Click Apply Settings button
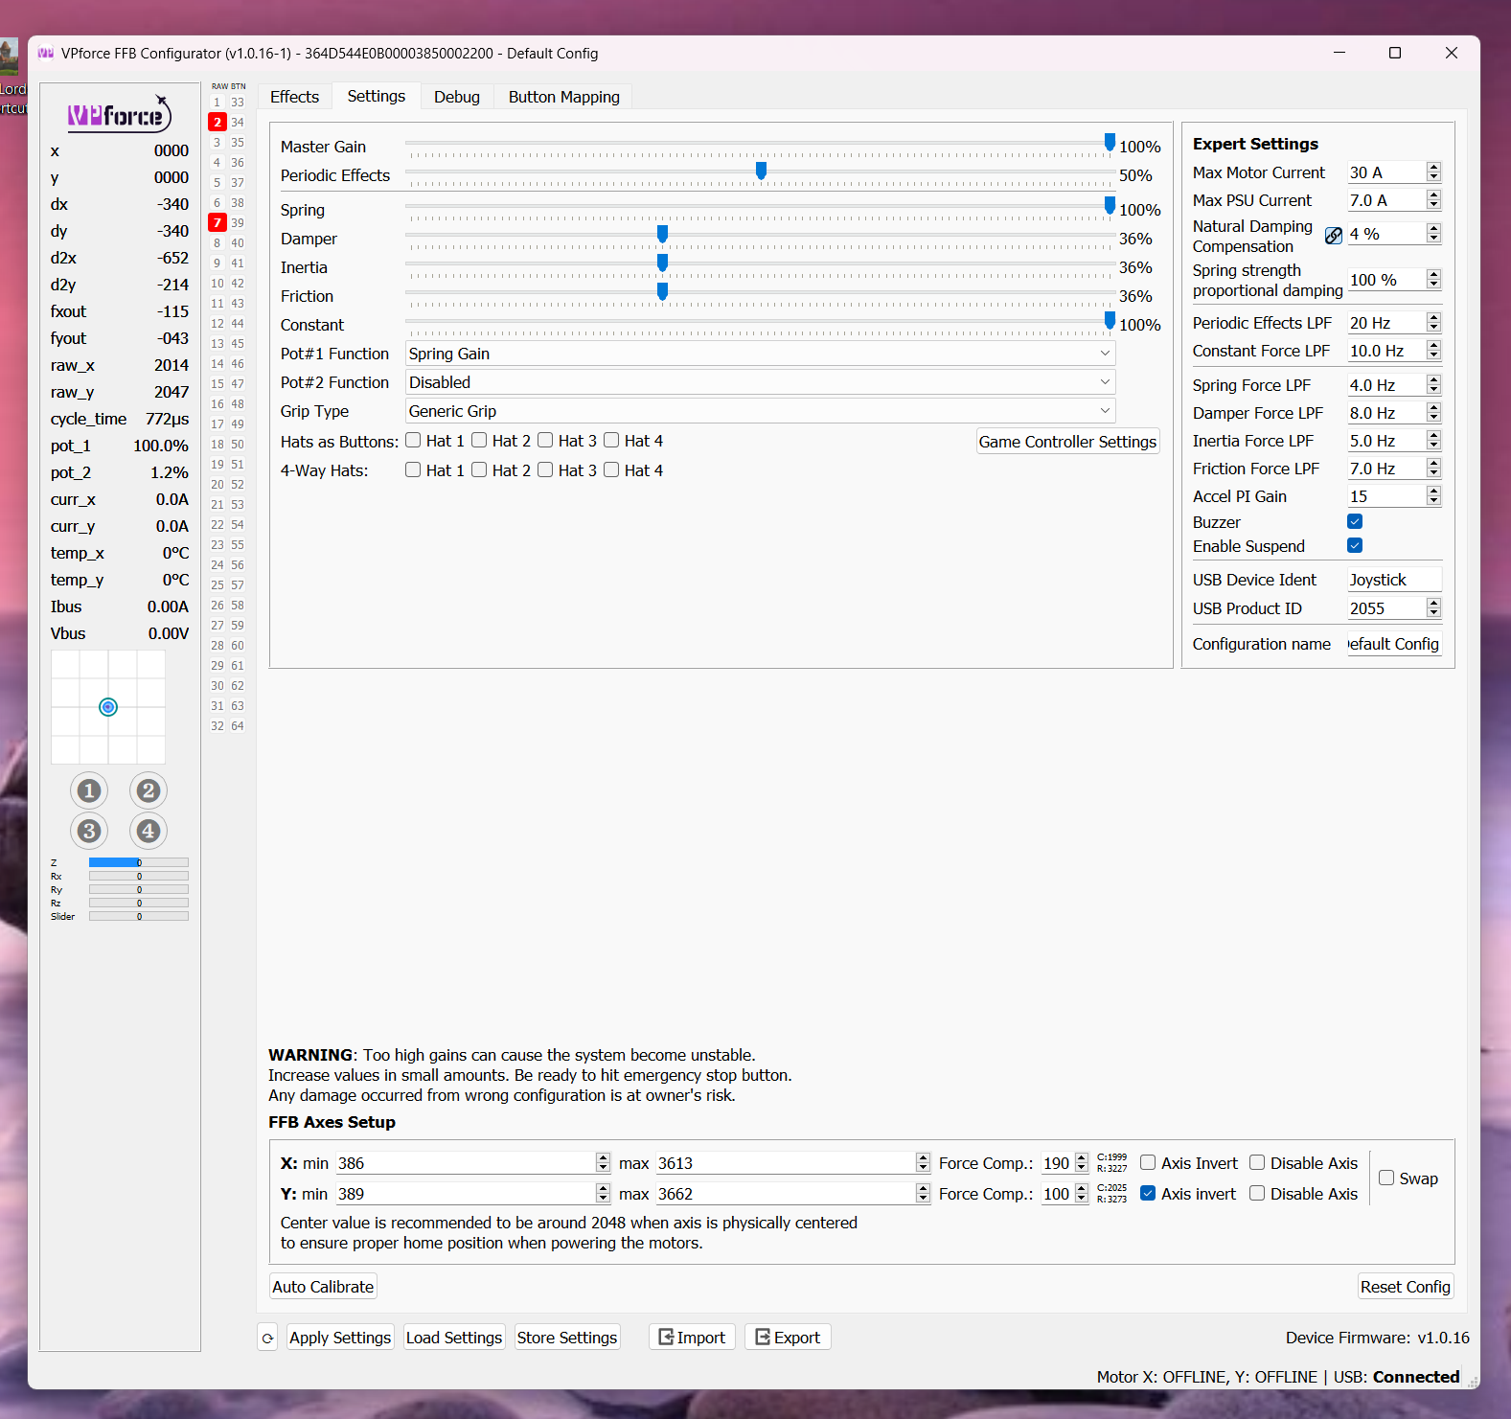The width and height of the screenshot is (1511, 1419). (340, 1338)
